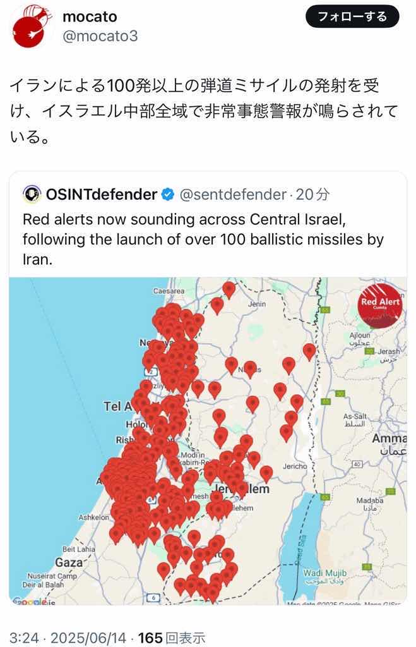Click the Jericho label on the map
The width and height of the screenshot is (416, 647).
click(x=295, y=466)
